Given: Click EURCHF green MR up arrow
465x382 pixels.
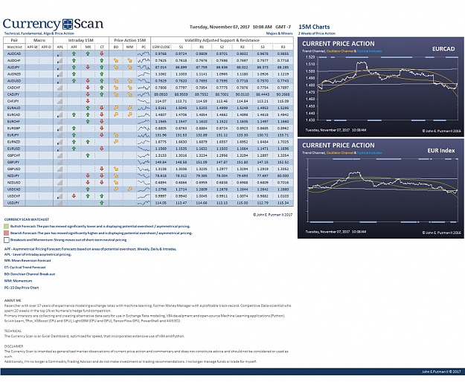Looking at the screenshot, I should pyautogui.click(x=88, y=121).
